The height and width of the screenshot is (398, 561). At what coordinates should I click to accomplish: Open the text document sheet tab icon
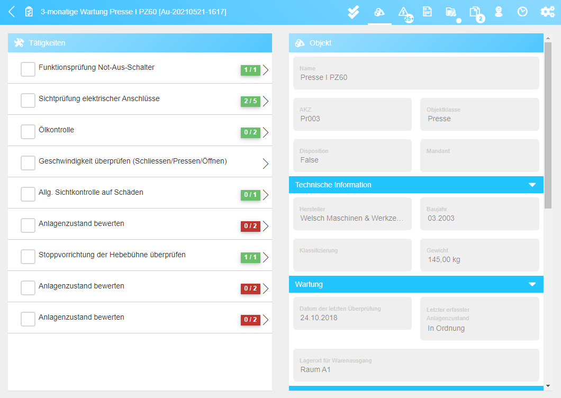point(427,12)
